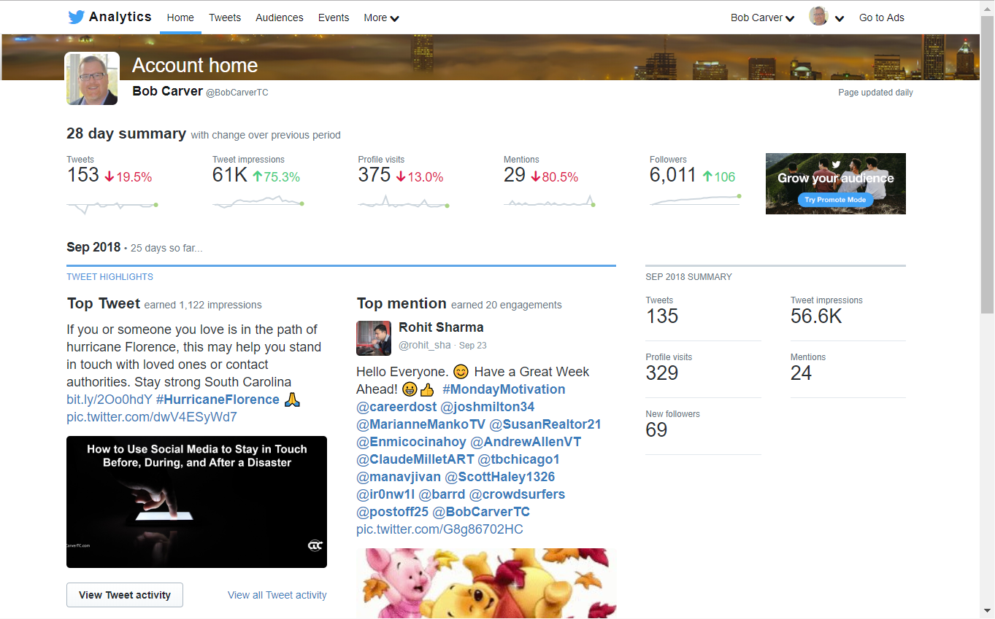The image size is (995, 619).
Task: Click the @tbchicago1 mention
Action: point(518,459)
